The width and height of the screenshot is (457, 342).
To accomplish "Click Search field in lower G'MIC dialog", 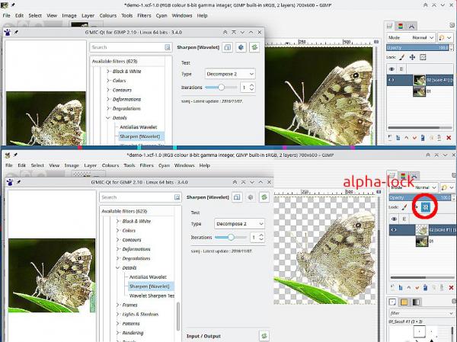I will (140, 197).
